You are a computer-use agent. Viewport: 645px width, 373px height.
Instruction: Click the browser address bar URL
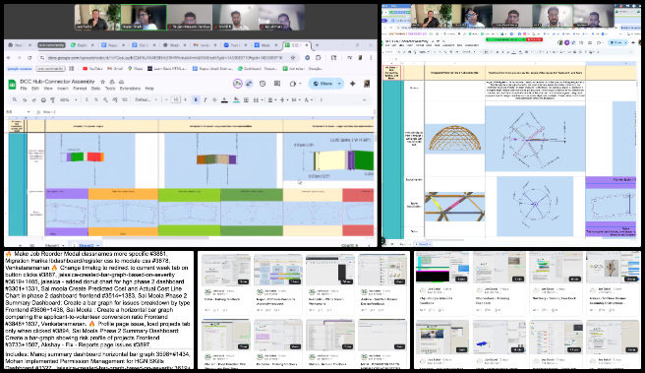[x=164, y=58]
